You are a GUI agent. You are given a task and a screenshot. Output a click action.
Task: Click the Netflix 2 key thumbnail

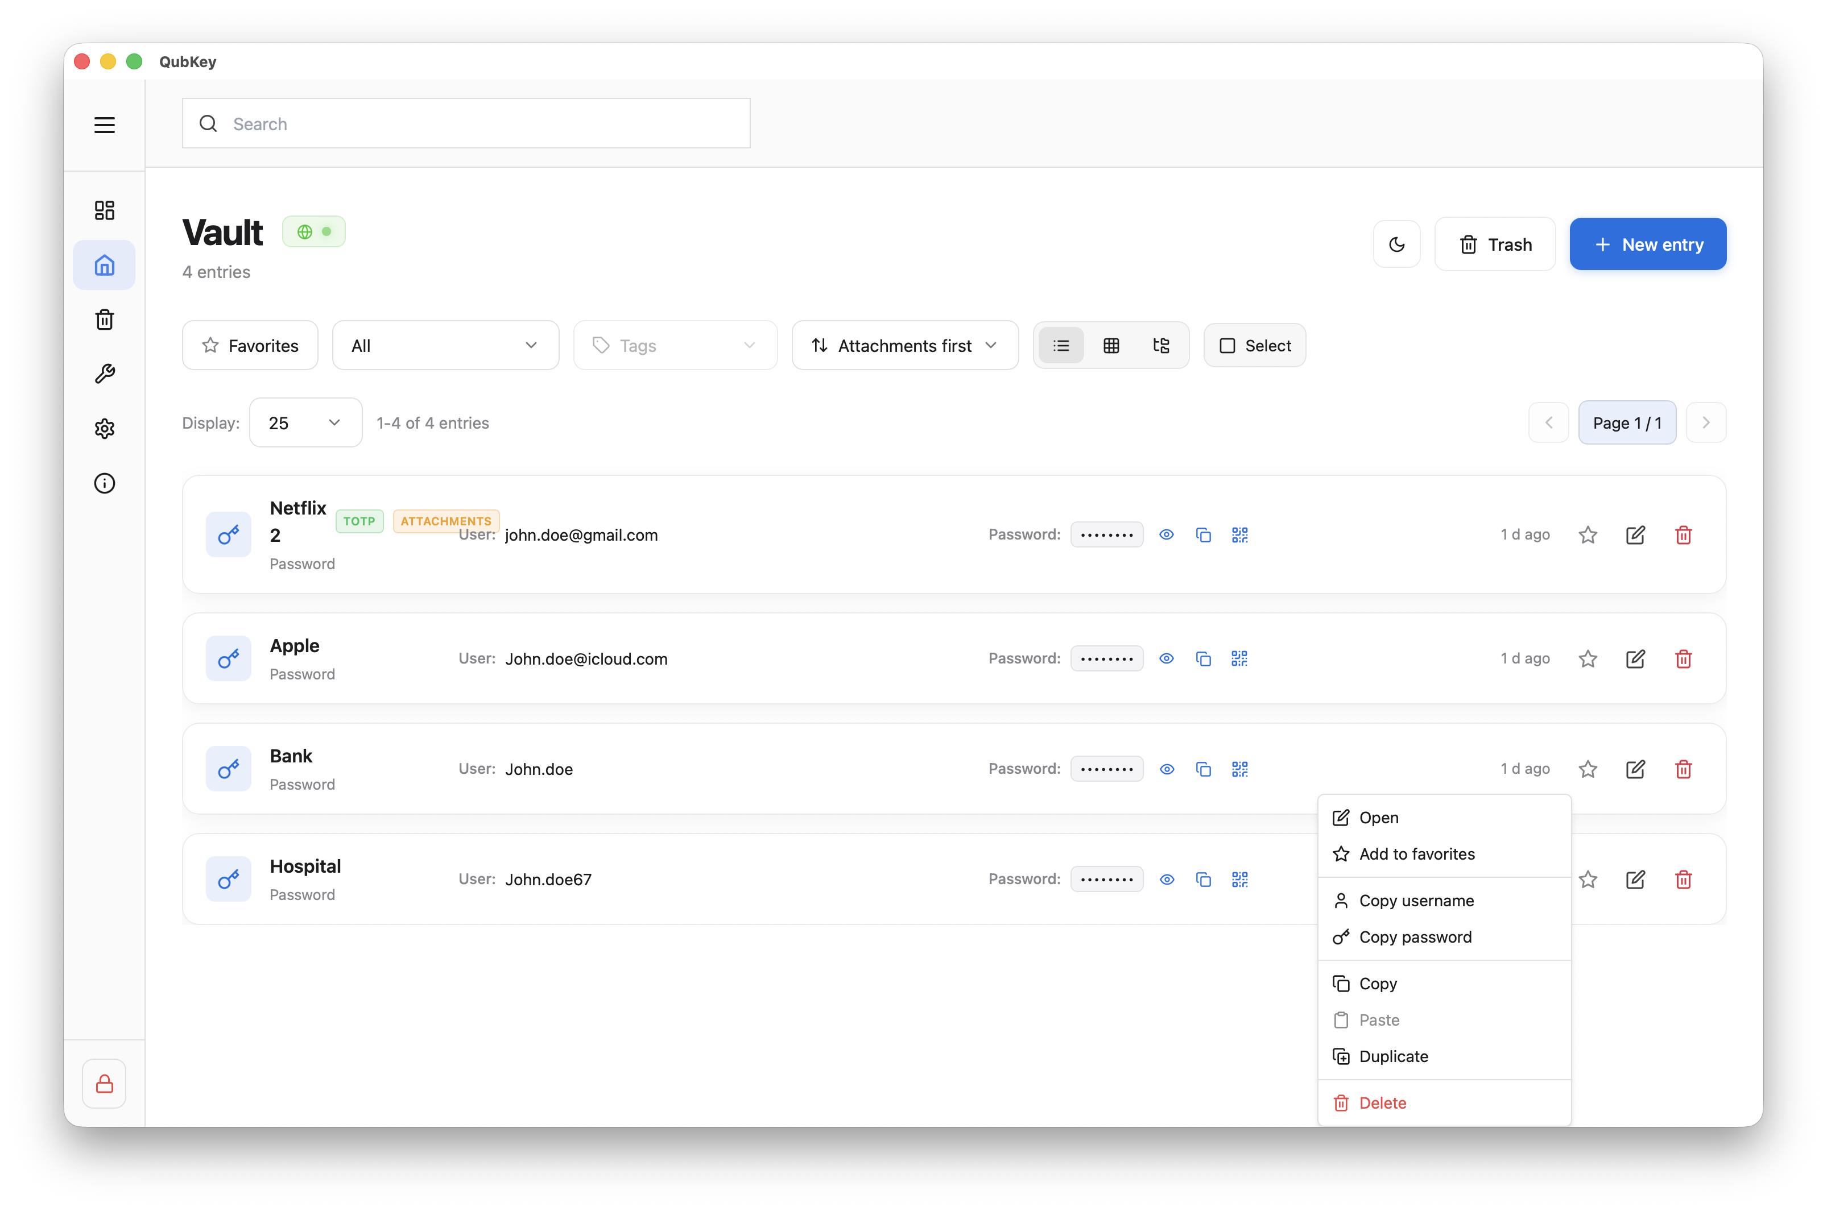pyautogui.click(x=228, y=534)
